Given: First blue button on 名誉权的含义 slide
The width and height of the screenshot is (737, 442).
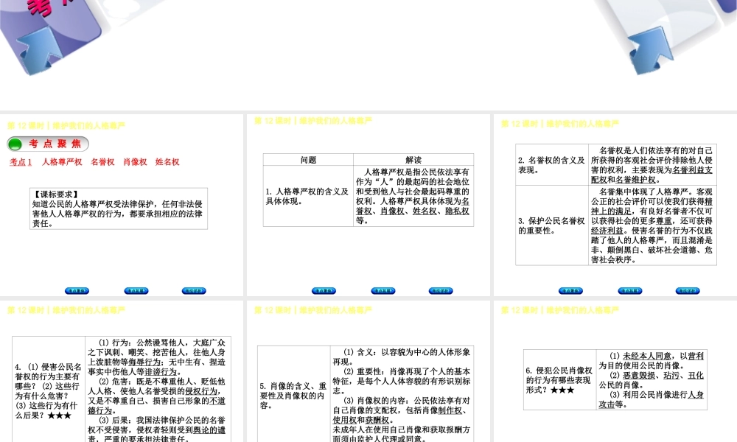Looking at the screenshot, I should coord(570,291).
